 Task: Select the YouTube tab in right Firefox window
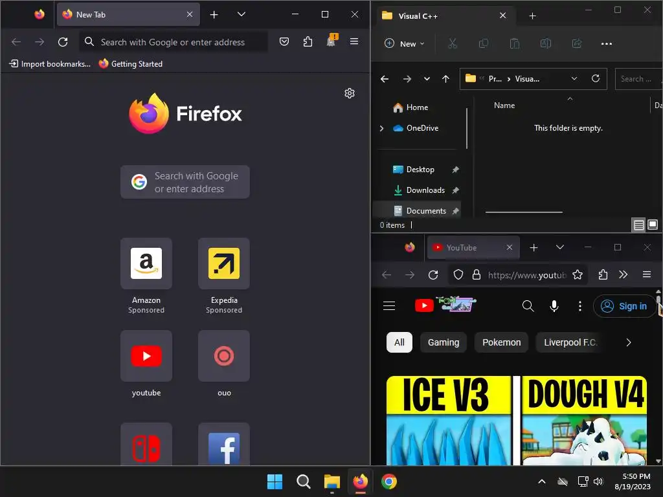(473, 248)
